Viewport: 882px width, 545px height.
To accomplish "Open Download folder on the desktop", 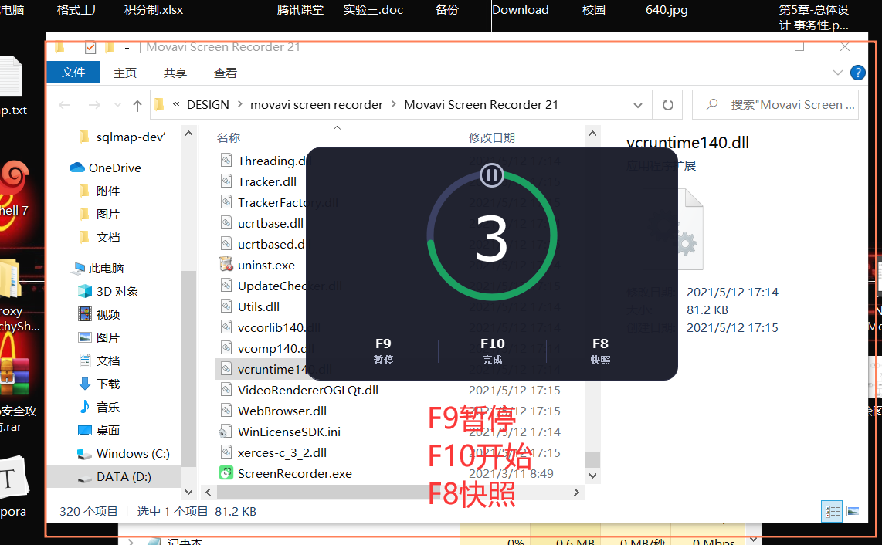I will coord(521,10).
